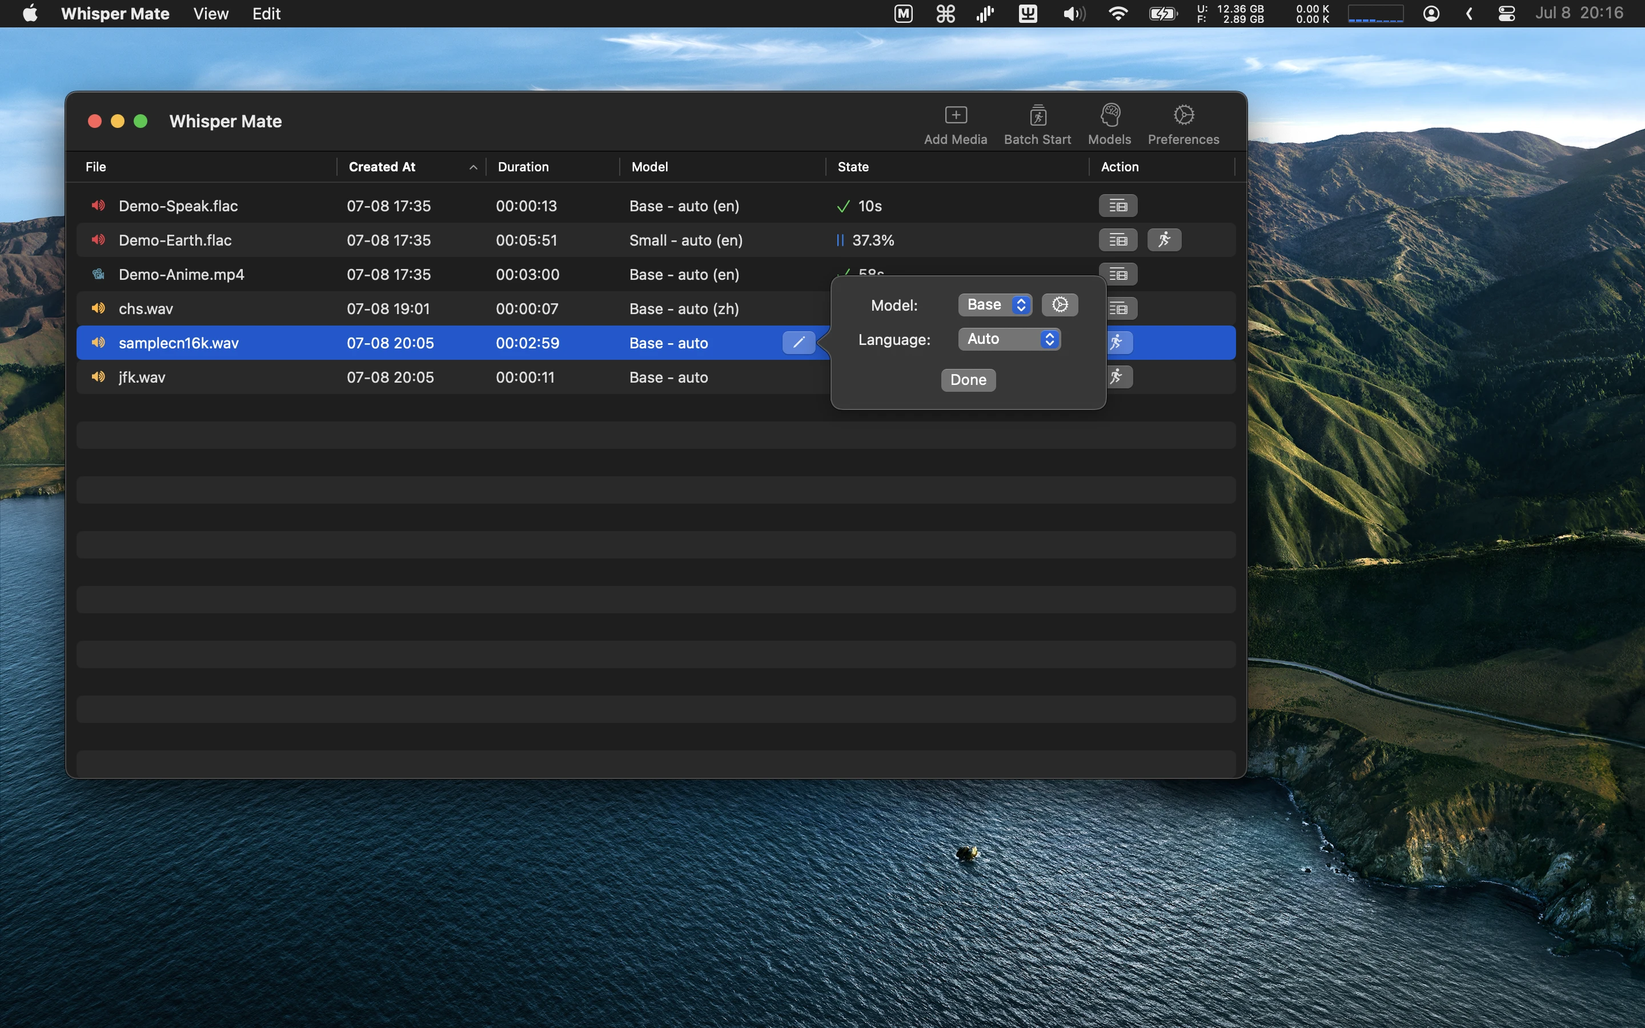The image size is (1645, 1028).
Task: Select the Demo-Anime.mp4 file name
Action: (x=182, y=274)
